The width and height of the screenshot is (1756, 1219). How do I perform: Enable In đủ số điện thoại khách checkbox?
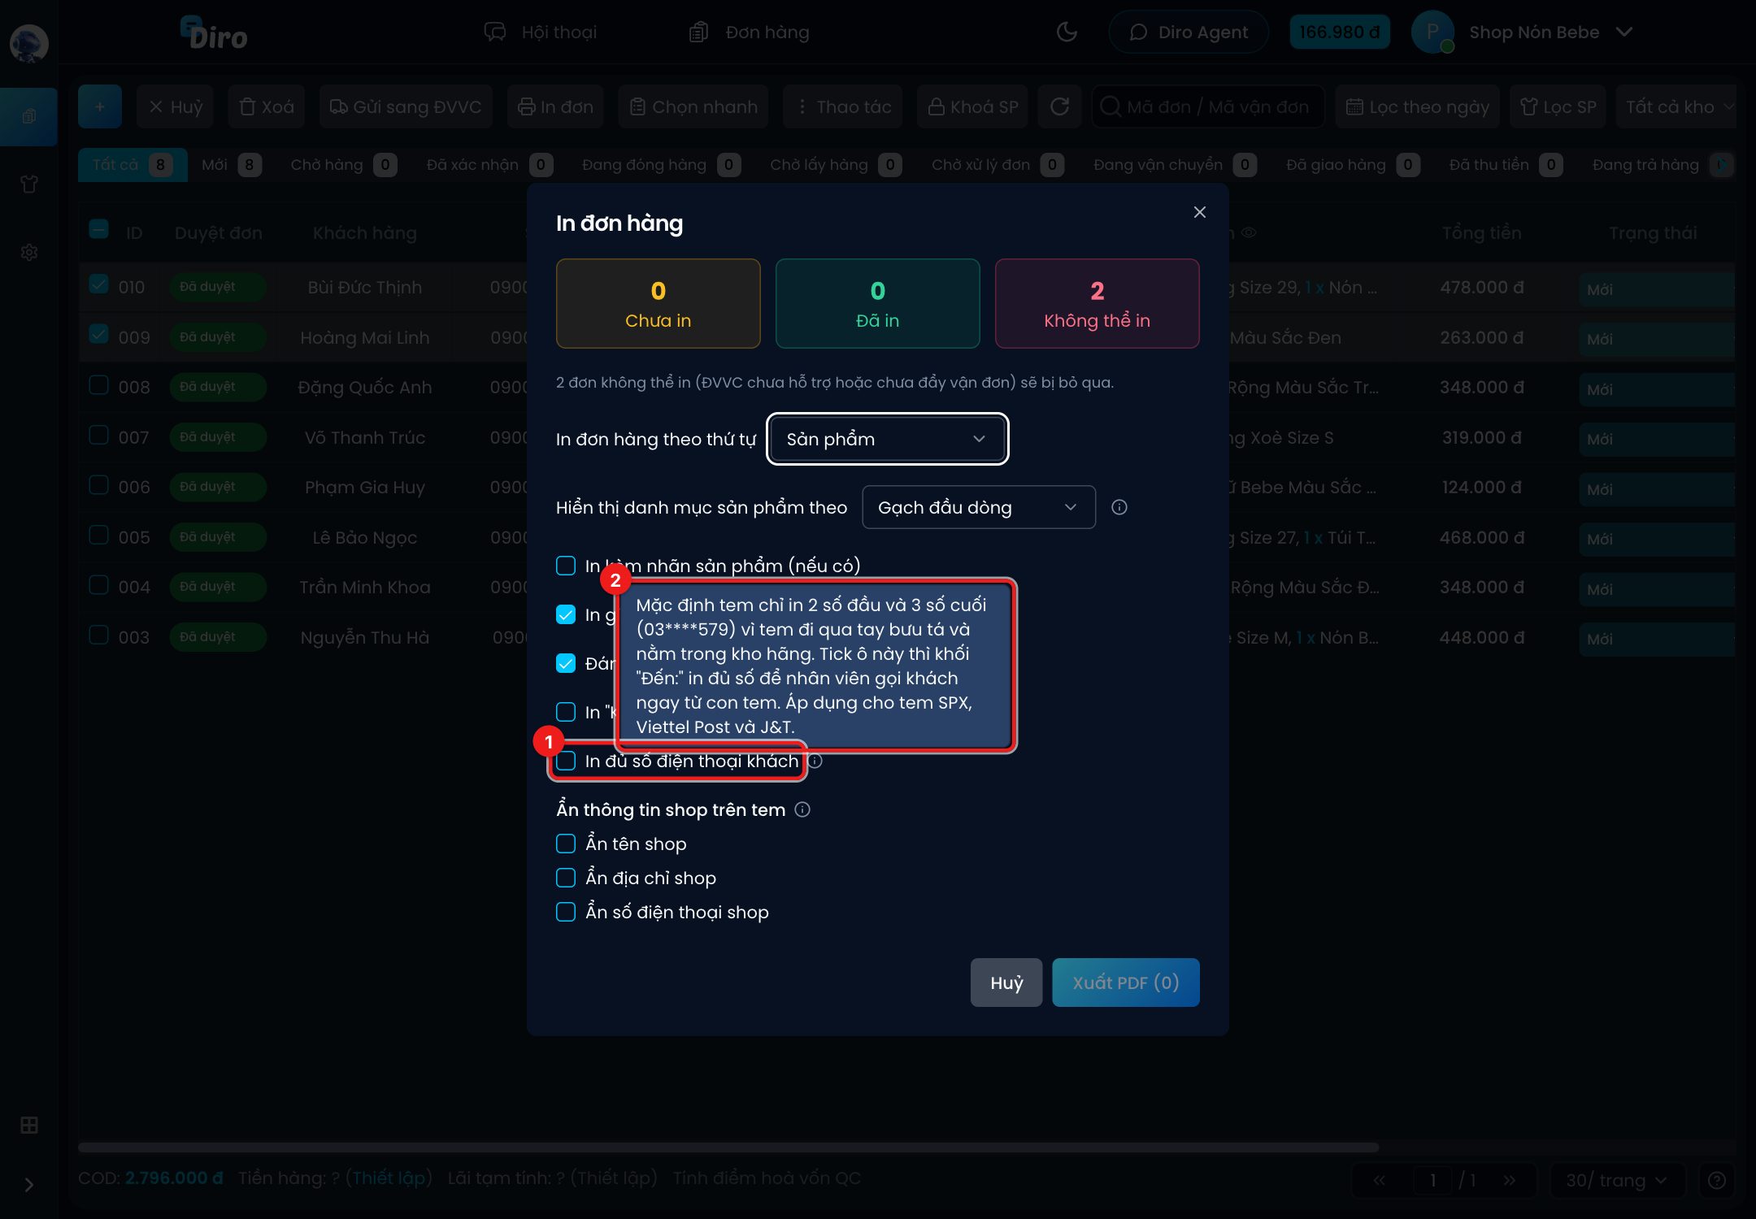566,761
